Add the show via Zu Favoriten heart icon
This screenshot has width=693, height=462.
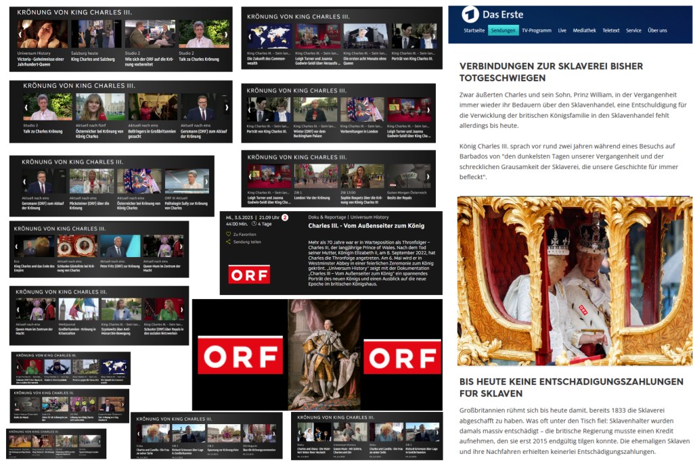point(229,234)
